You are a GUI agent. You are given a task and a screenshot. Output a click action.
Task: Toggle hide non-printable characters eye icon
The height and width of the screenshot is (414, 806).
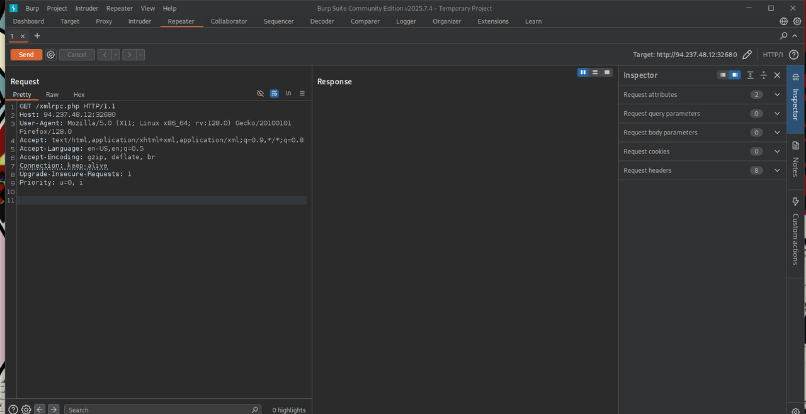pos(260,94)
